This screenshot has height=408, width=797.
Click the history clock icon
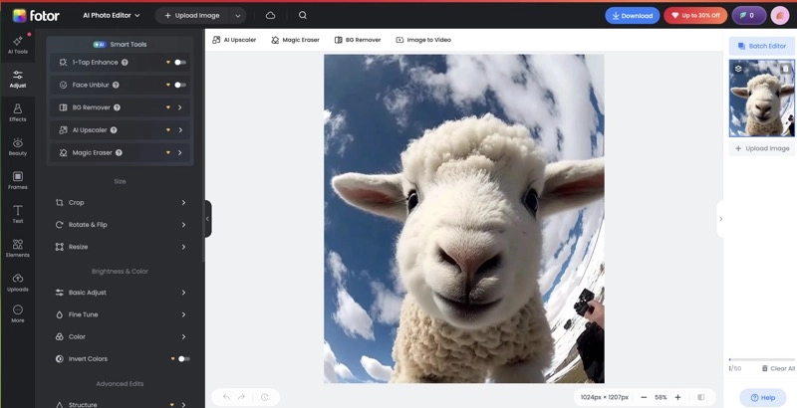click(264, 397)
